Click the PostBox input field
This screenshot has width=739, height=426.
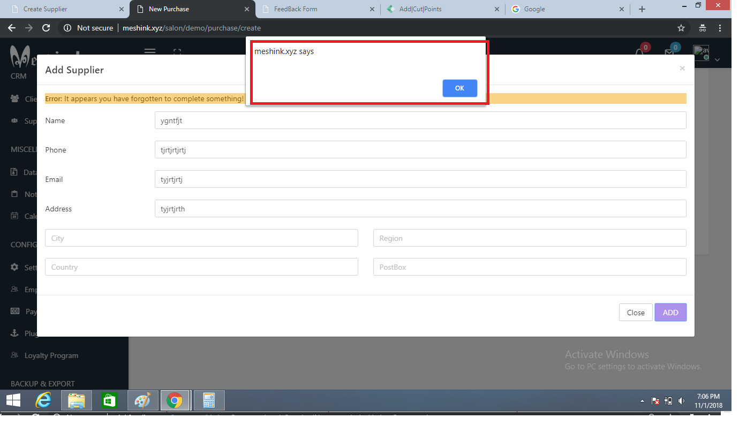click(530, 267)
